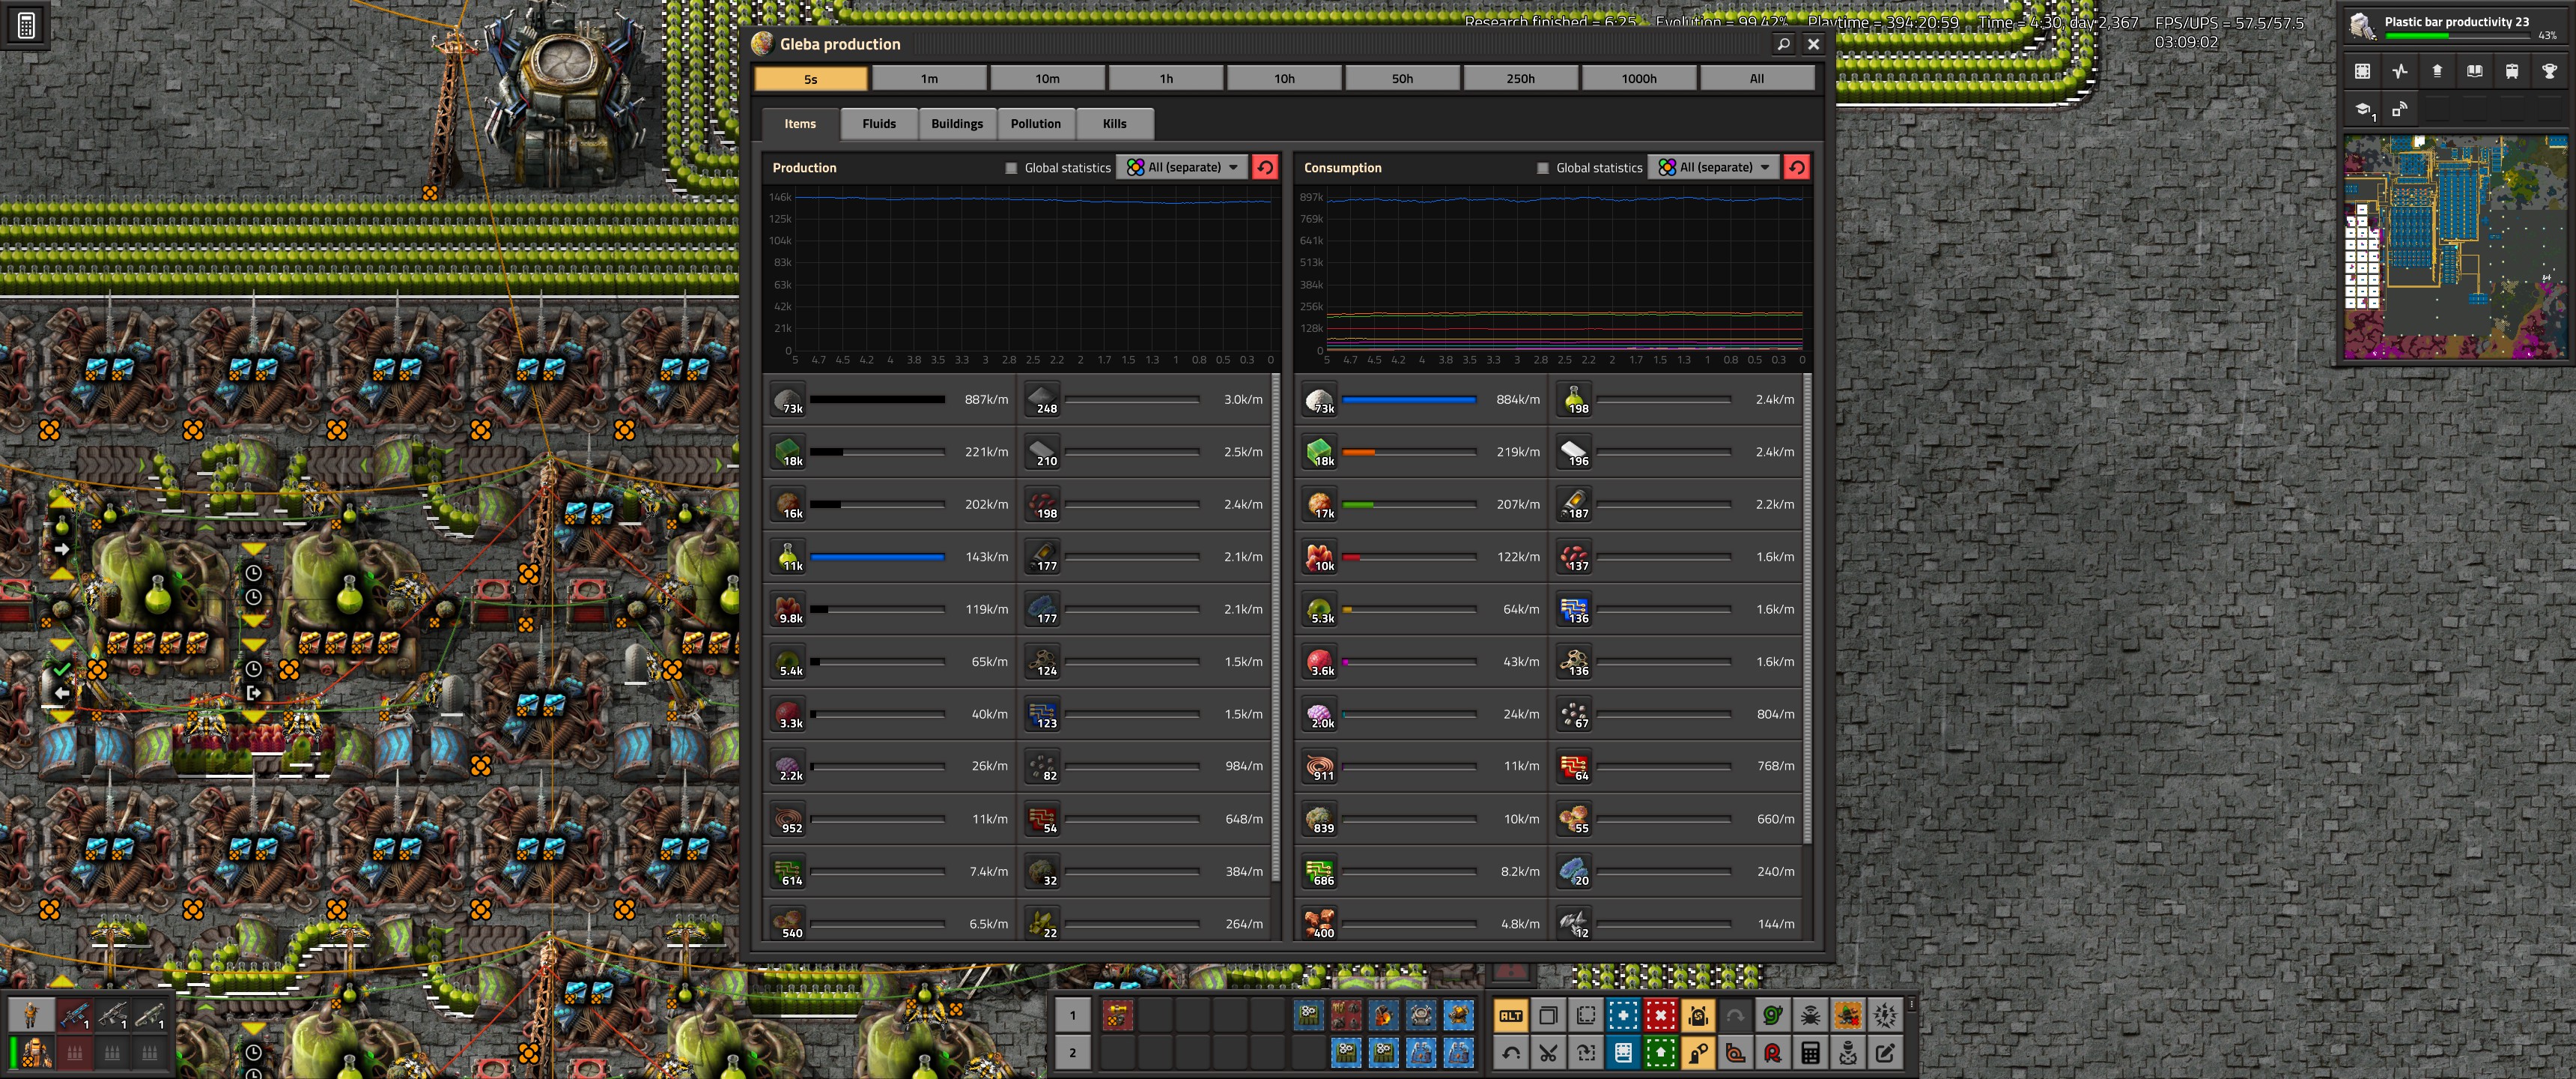Reset the Consumption graph selection
The width and height of the screenshot is (2576, 1079).
(1796, 167)
